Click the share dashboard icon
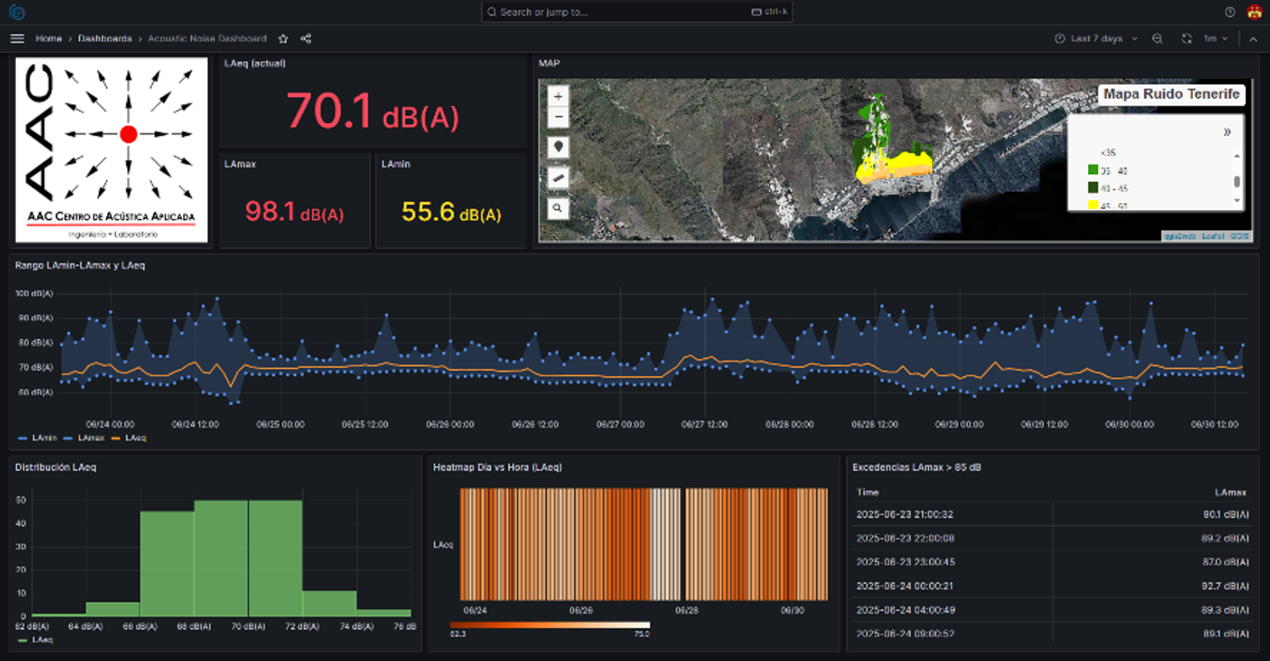1270x661 pixels. click(x=306, y=39)
